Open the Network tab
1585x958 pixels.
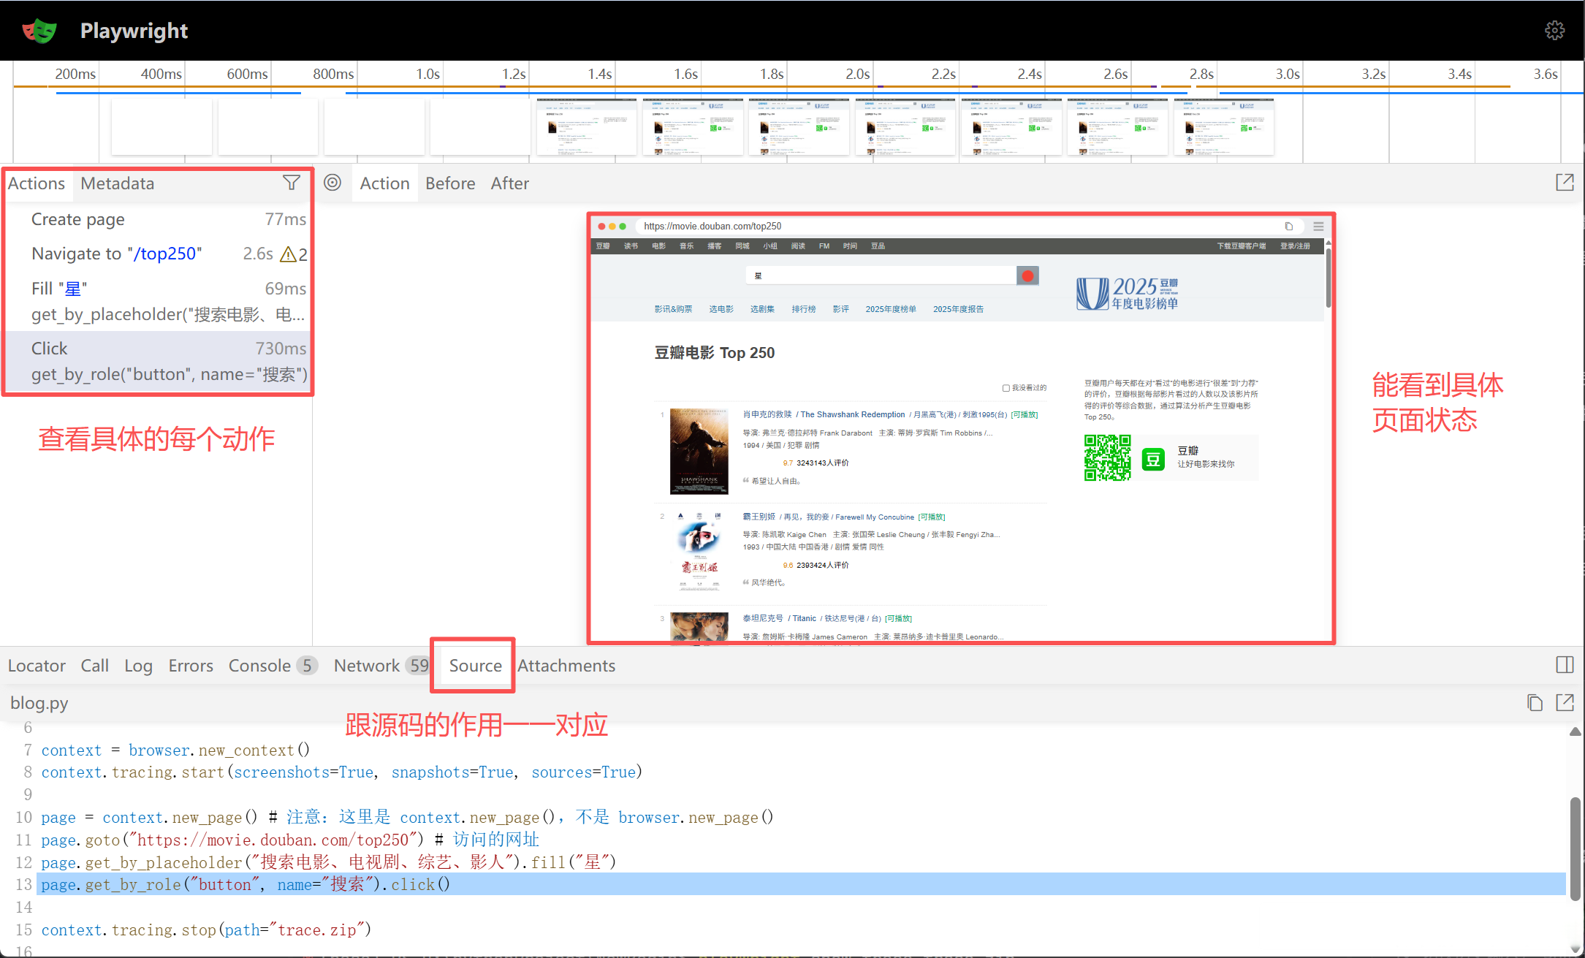tap(366, 666)
